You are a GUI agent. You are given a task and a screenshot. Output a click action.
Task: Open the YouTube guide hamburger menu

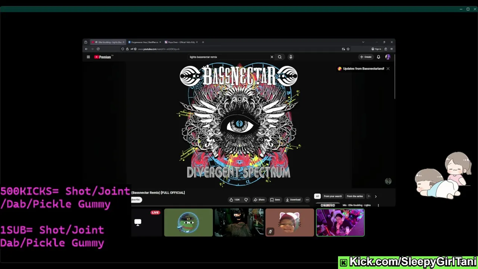88,57
